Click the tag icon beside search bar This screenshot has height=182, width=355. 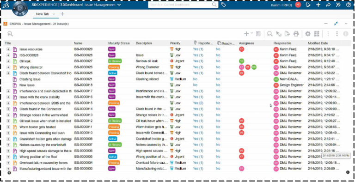pyautogui.click(x=223, y=5)
